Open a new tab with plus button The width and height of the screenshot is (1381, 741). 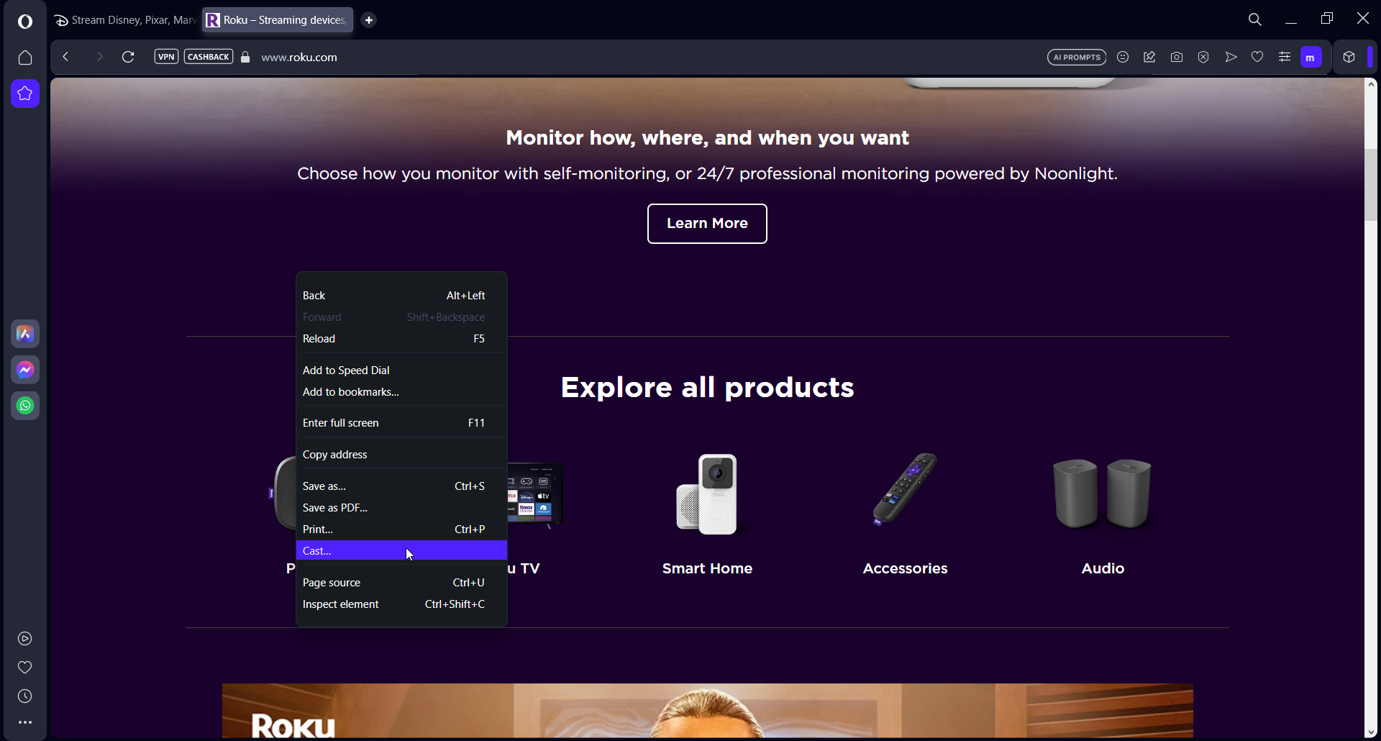[369, 20]
